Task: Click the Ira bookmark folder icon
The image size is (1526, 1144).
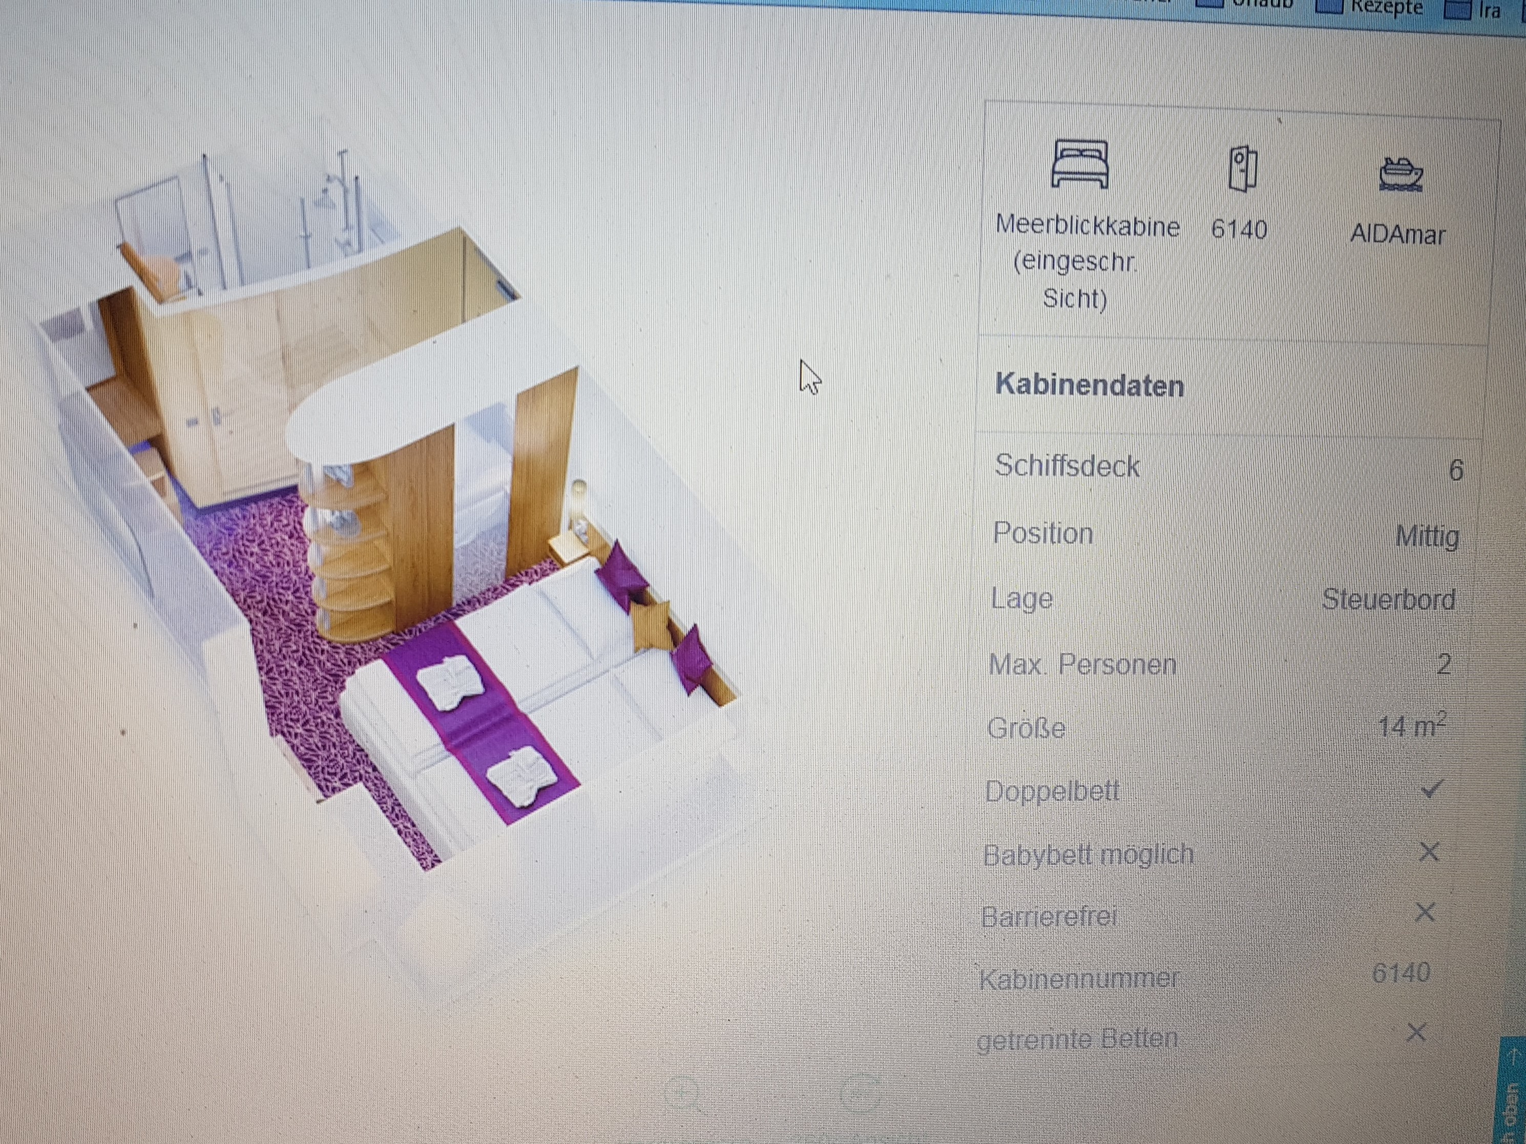Action: pos(1456,10)
